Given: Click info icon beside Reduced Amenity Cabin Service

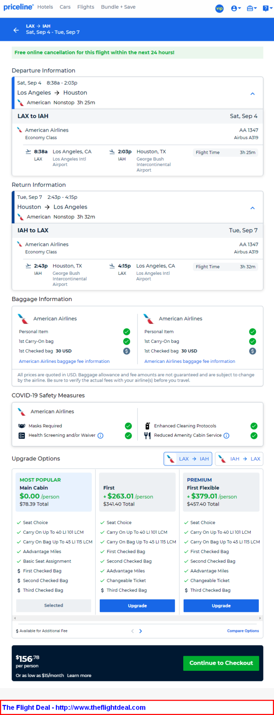Looking at the screenshot, I should [227, 436].
